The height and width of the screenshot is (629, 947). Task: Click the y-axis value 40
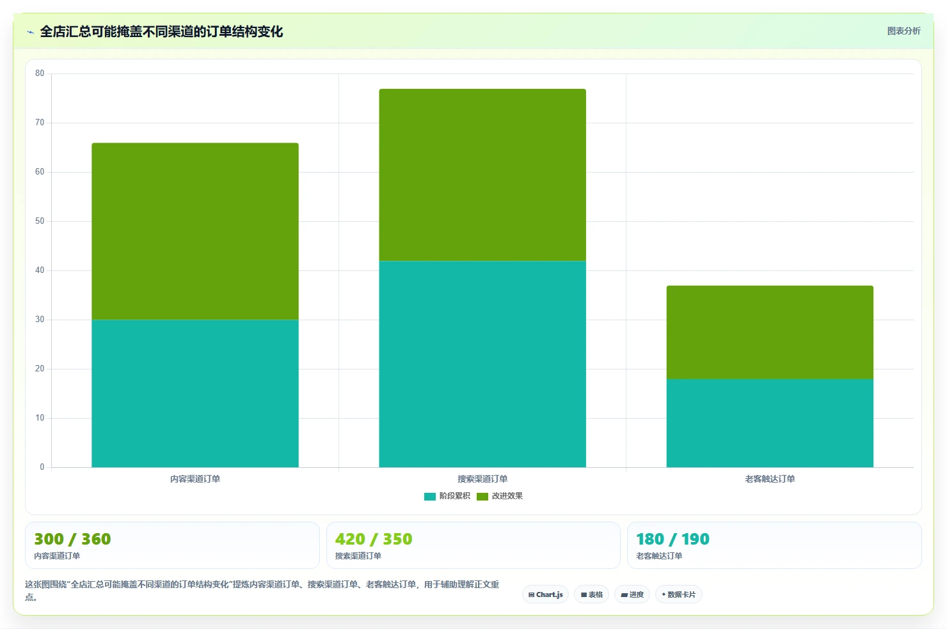[40, 270]
